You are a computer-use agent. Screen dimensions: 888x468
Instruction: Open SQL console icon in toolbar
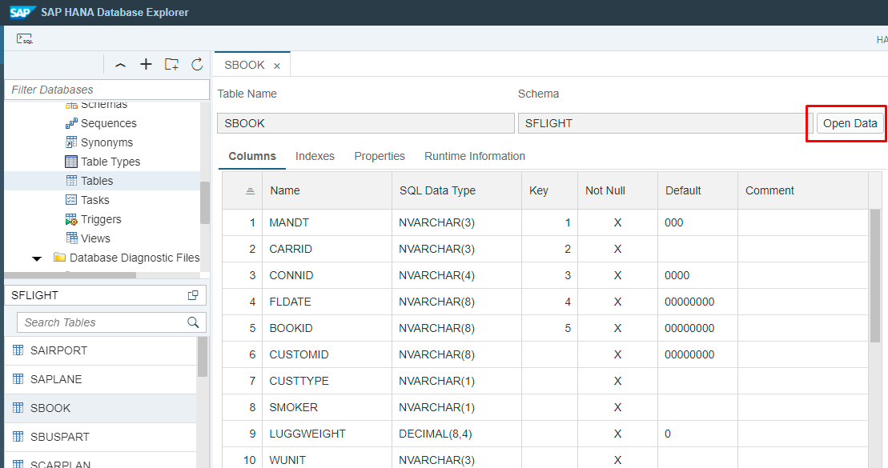[x=24, y=39]
